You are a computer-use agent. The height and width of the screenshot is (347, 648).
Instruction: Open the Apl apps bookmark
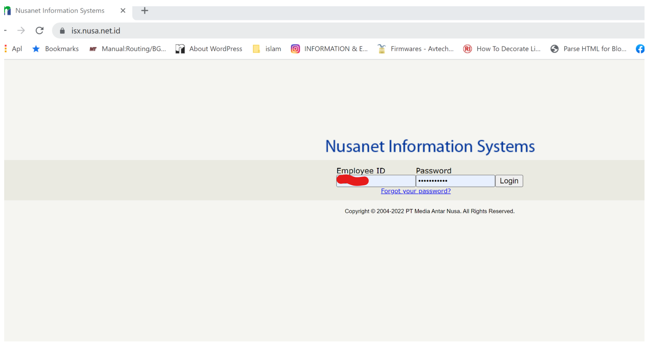pyautogui.click(x=13, y=49)
